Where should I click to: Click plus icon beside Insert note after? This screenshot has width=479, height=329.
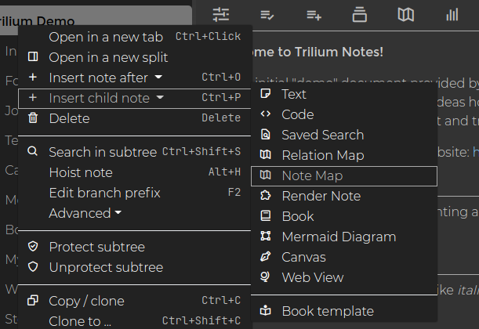(33, 78)
